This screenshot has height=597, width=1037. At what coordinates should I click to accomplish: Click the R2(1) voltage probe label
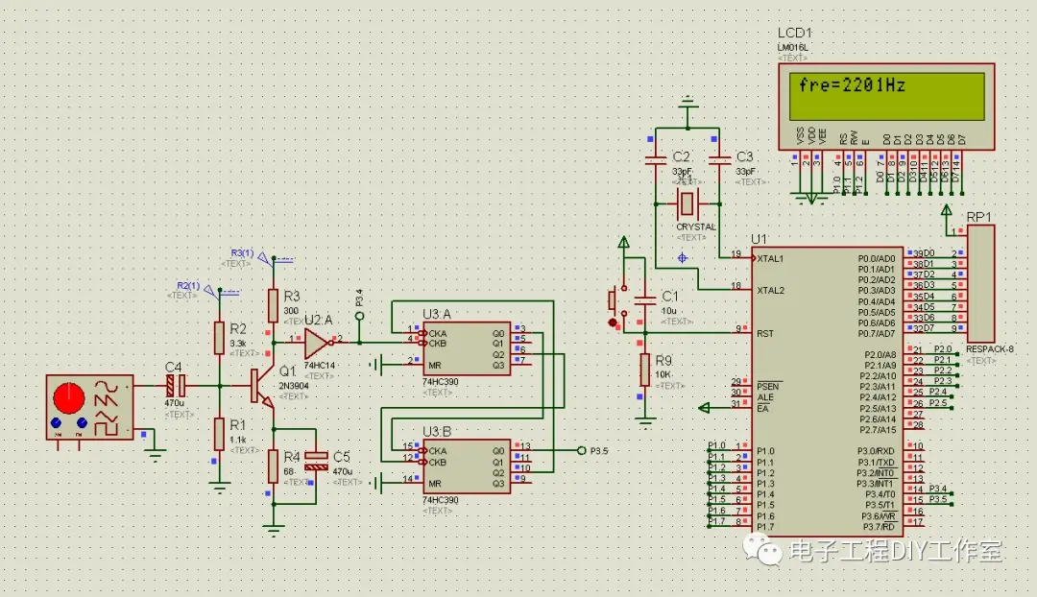pyautogui.click(x=188, y=286)
